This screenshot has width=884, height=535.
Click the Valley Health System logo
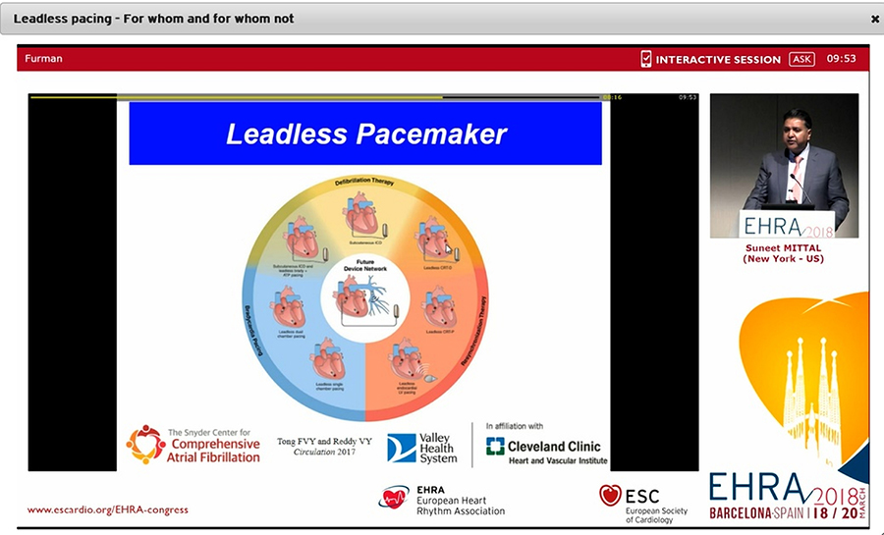(422, 448)
